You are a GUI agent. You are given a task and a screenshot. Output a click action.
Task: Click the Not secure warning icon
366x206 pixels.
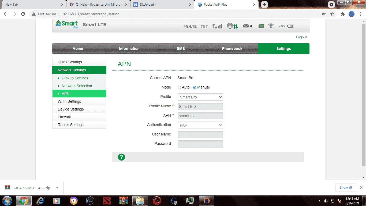(33, 14)
